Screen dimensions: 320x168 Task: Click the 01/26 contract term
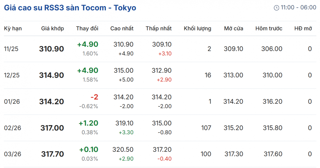click(x=12, y=102)
